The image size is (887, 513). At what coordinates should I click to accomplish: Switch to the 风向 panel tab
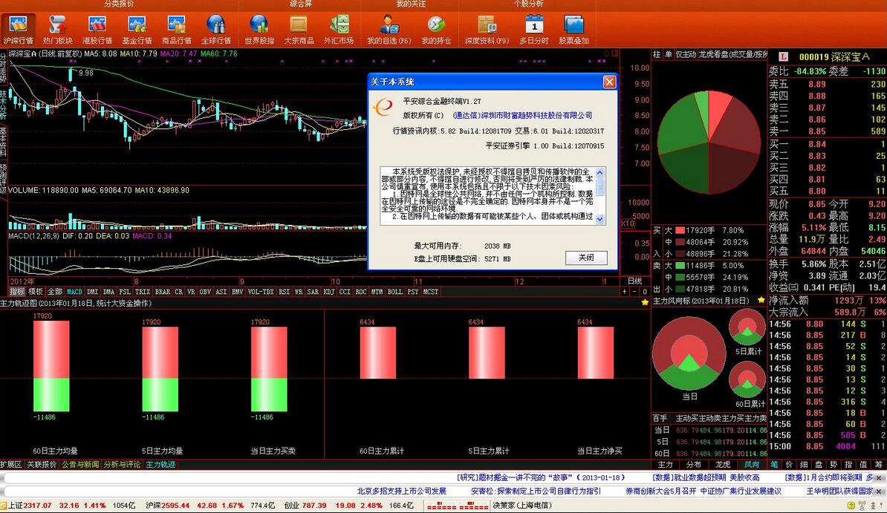coord(752,464)
